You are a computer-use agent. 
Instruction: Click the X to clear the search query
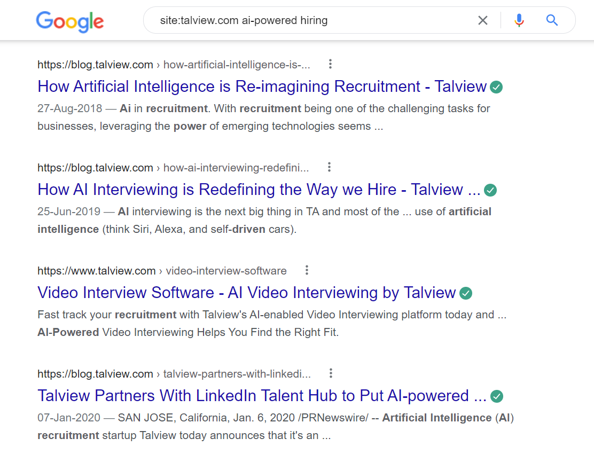(x=483, y=20)
